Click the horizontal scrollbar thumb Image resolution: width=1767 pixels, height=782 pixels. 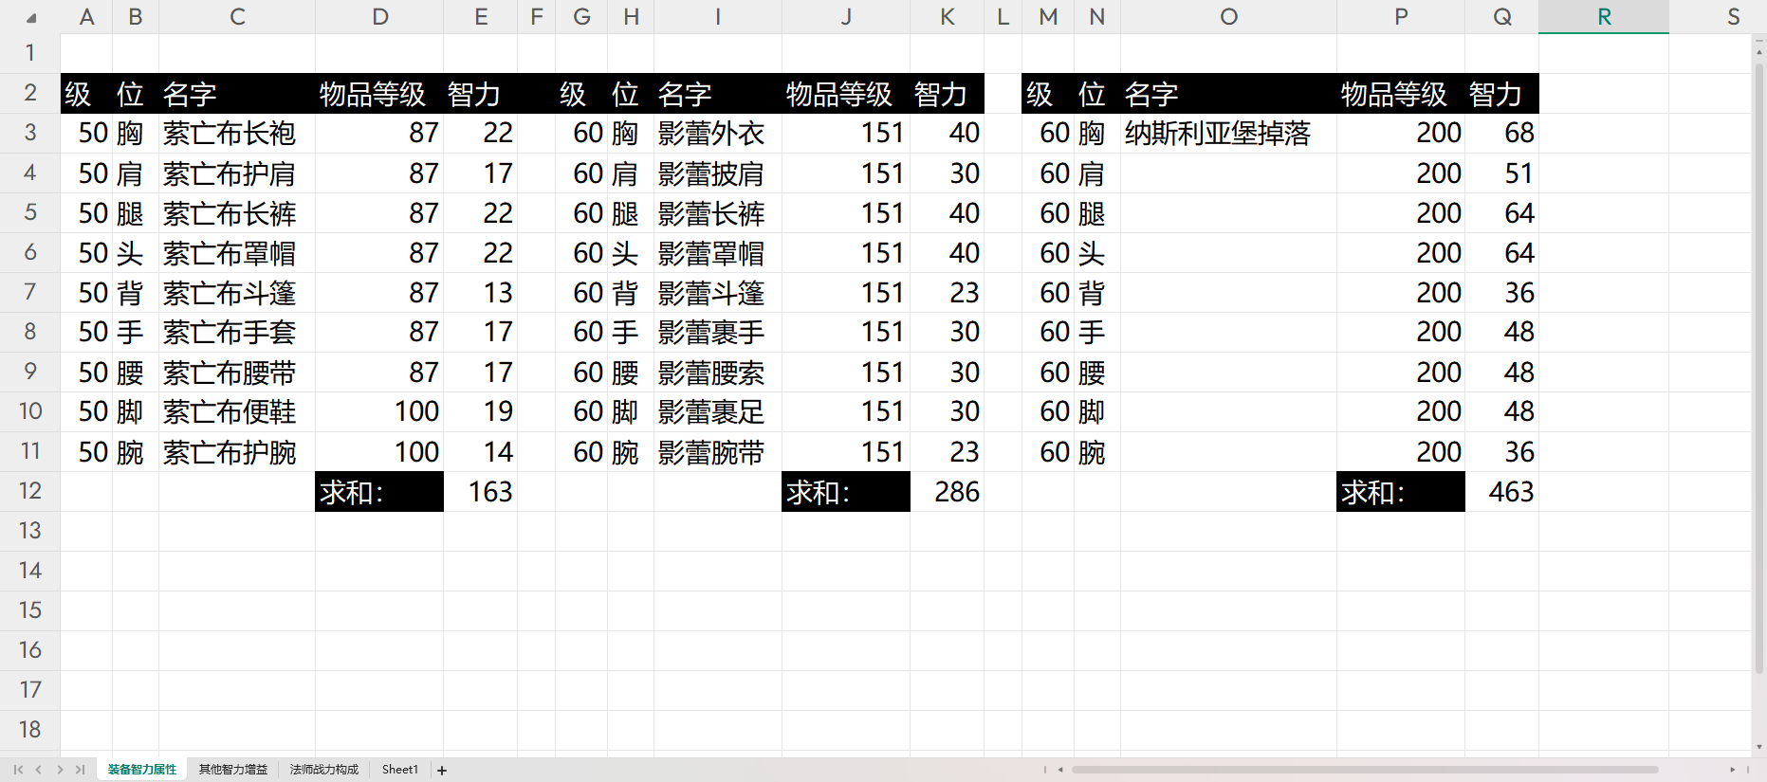pyautogui.click(x=1364, y=770)
